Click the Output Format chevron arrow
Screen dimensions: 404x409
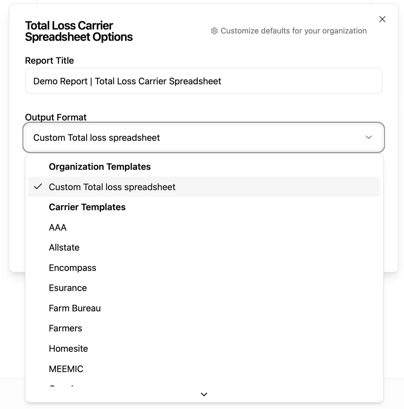pos(369,137)
